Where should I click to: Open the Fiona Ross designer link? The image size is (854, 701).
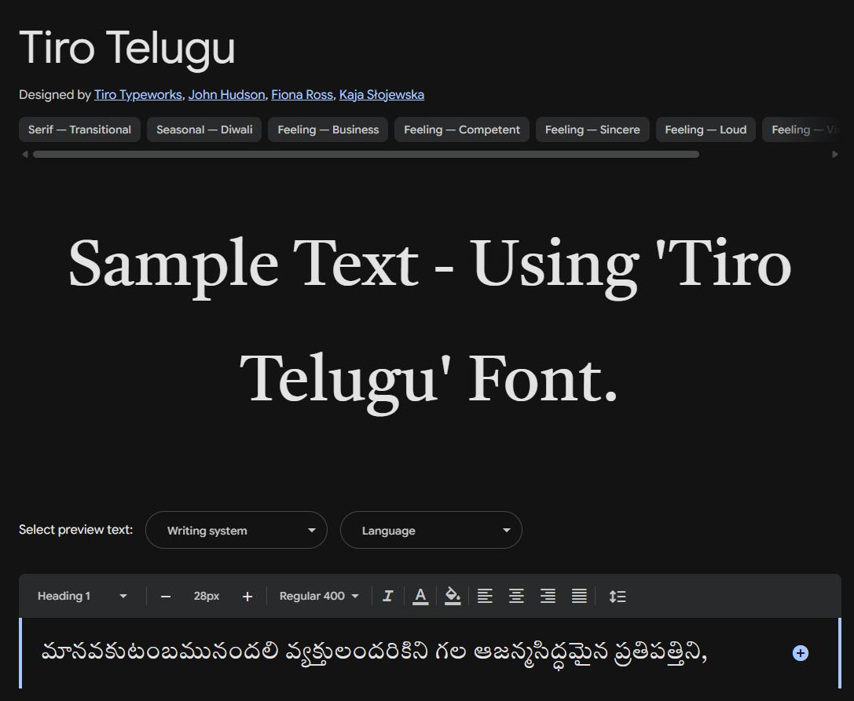[302, 95]
